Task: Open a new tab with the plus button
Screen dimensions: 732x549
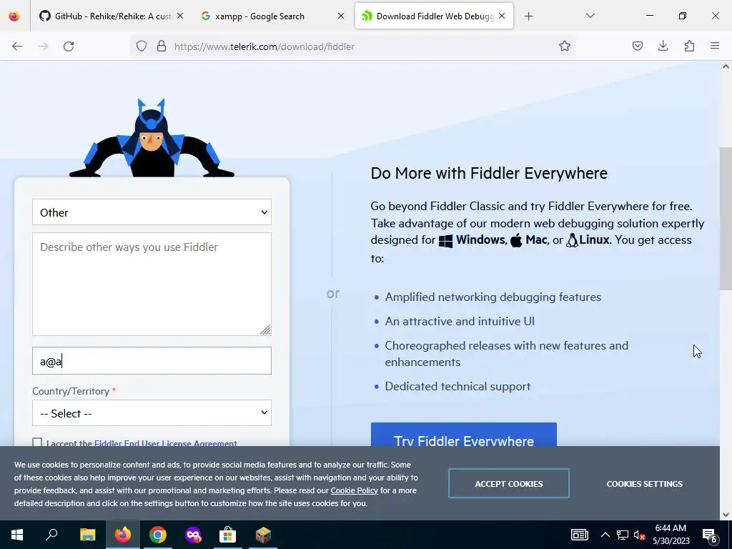Action: tap(528, 16)
